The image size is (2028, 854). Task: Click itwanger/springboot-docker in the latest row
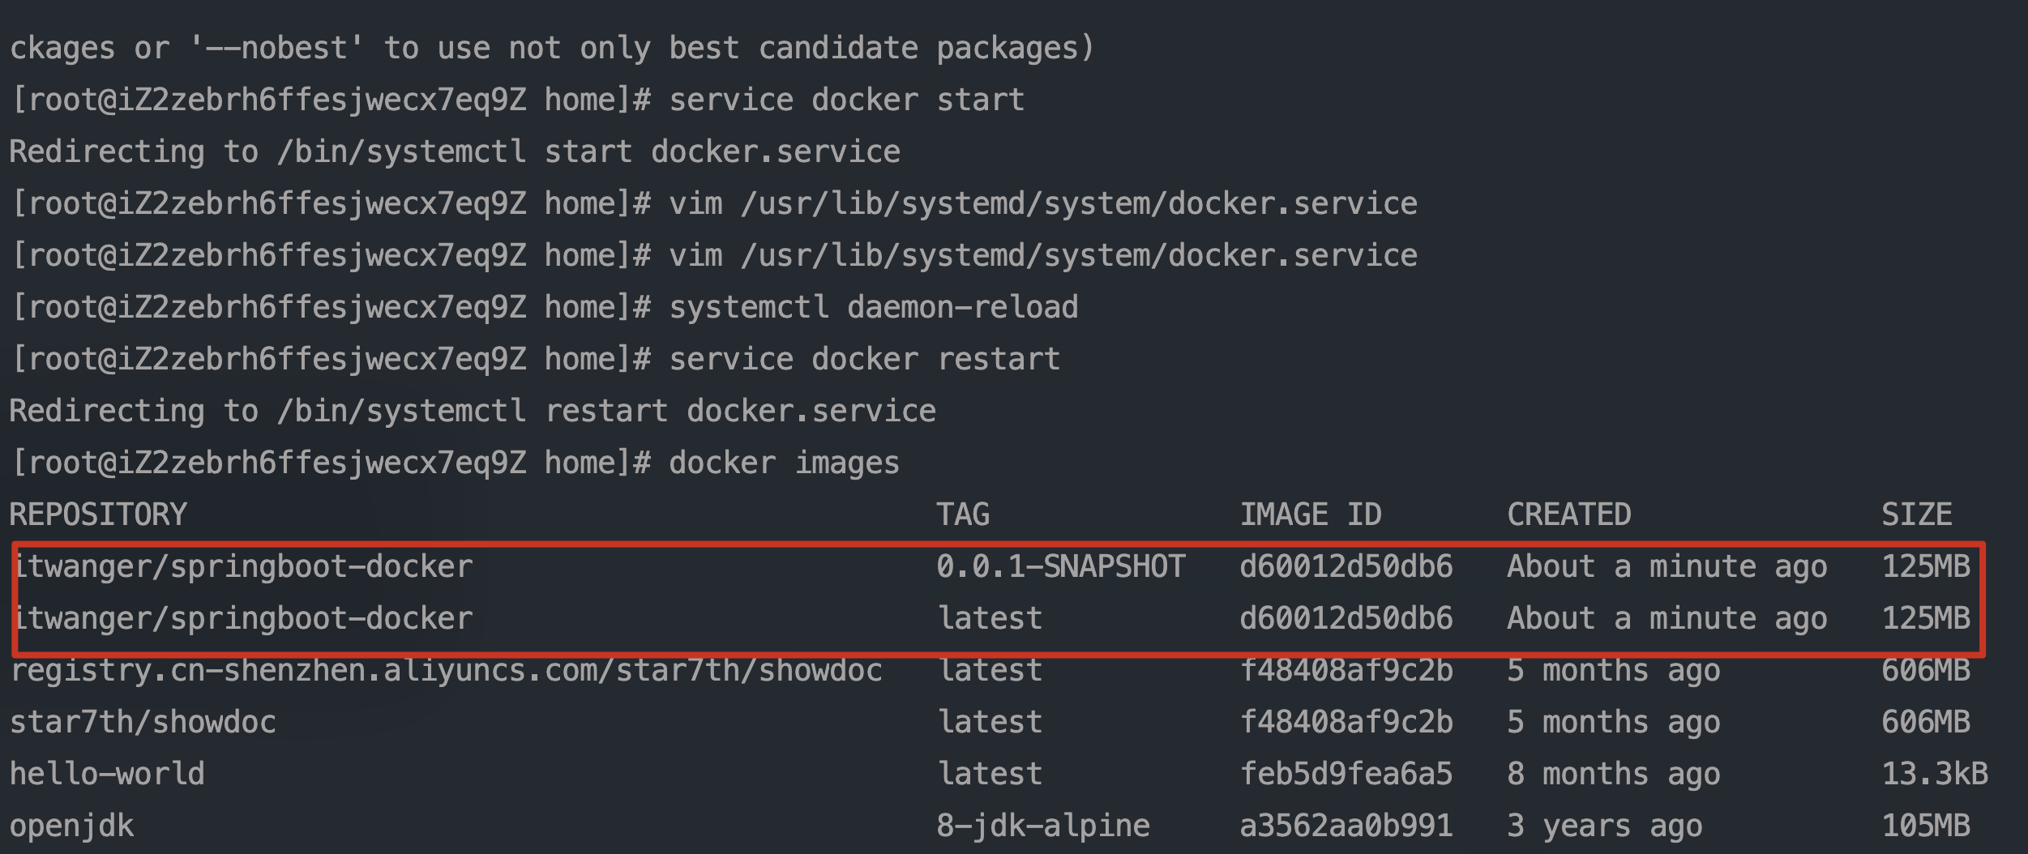click(243, 619)
